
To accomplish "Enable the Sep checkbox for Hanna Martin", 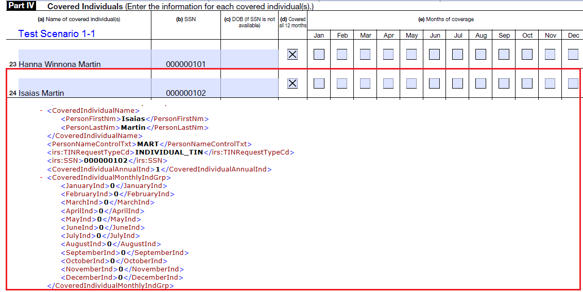I will 504,55.
